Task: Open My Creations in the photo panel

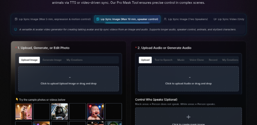Action: (x=75, y=60)
